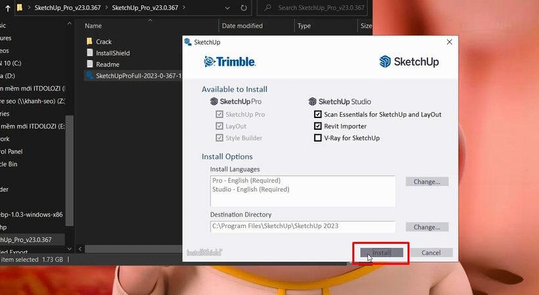The width and height of the screenshot is (539, 295).
Task: Expand the breadcrumb chevron after the last SketchUp_Pro_v23.0.367
Action: (x=183, y=8)
